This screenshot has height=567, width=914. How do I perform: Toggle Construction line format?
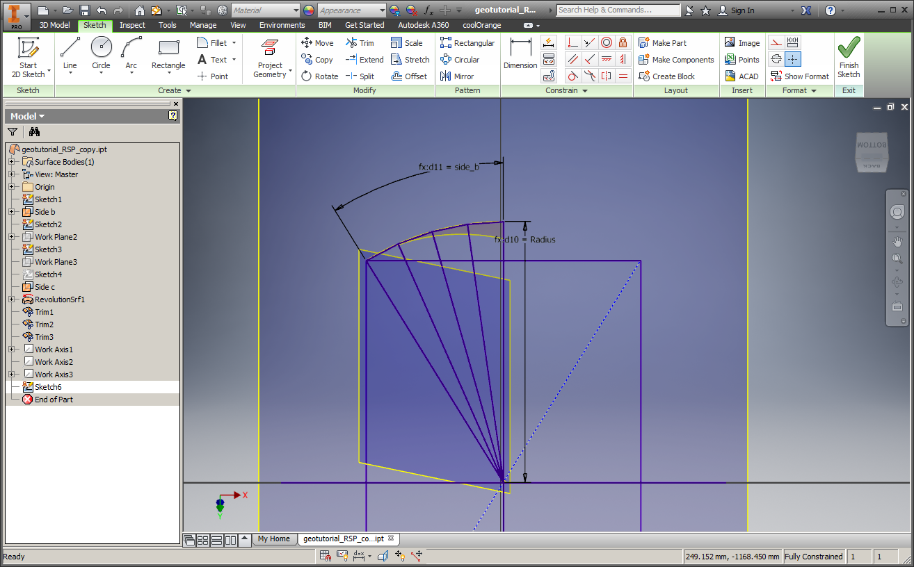[x=776, y=42]
